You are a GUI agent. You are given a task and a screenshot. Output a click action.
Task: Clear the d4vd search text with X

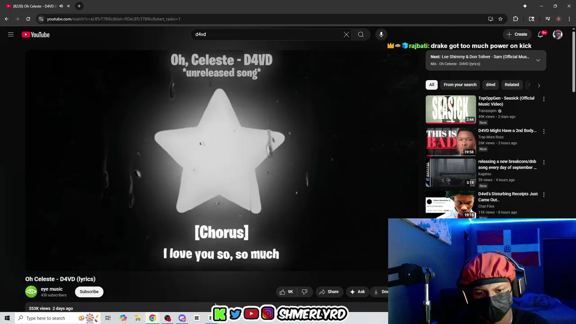click(x=346, y=35)
